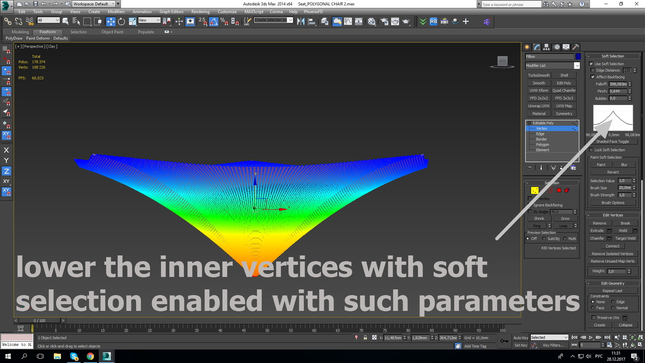Toggle the Angle Snap tool
Image resolution: width=645 pixels, height=363 pixels.
pyautogui.click(x=214, y=21)
